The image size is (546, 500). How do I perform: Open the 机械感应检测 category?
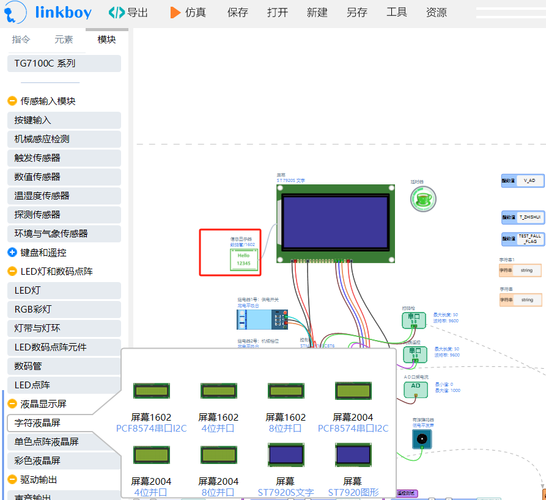(64, 139)
